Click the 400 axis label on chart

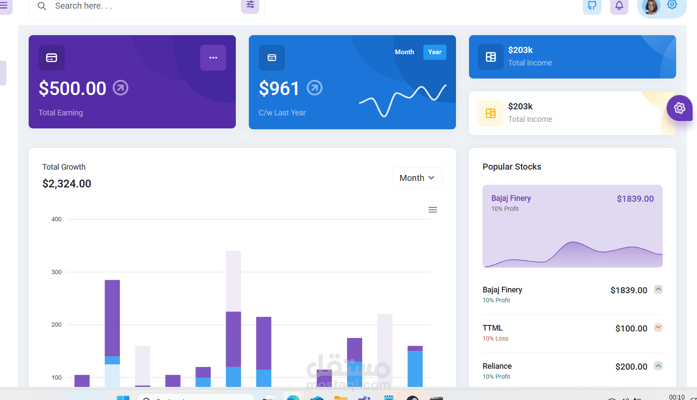point(56,219)
